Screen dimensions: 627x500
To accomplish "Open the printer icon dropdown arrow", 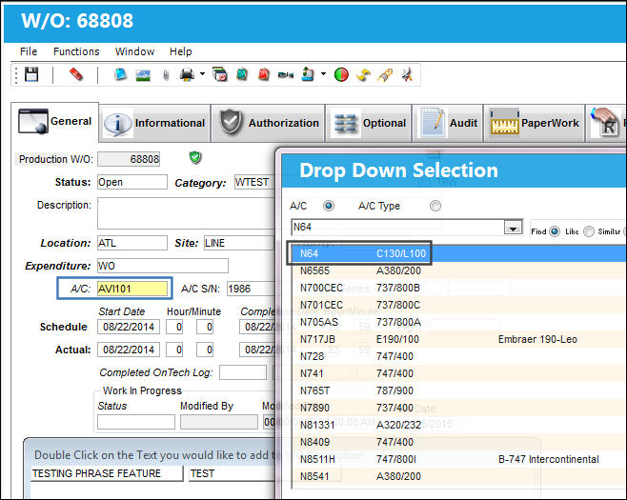I will click(202, 74).
